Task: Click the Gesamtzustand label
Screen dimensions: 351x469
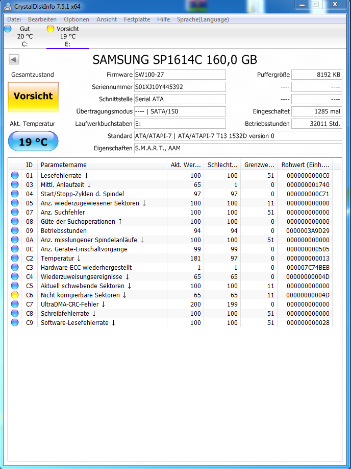Action: [33, 75]
